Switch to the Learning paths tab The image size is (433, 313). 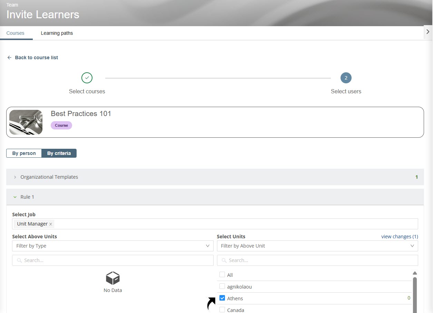pyautogui.click(x=57, y=33)
